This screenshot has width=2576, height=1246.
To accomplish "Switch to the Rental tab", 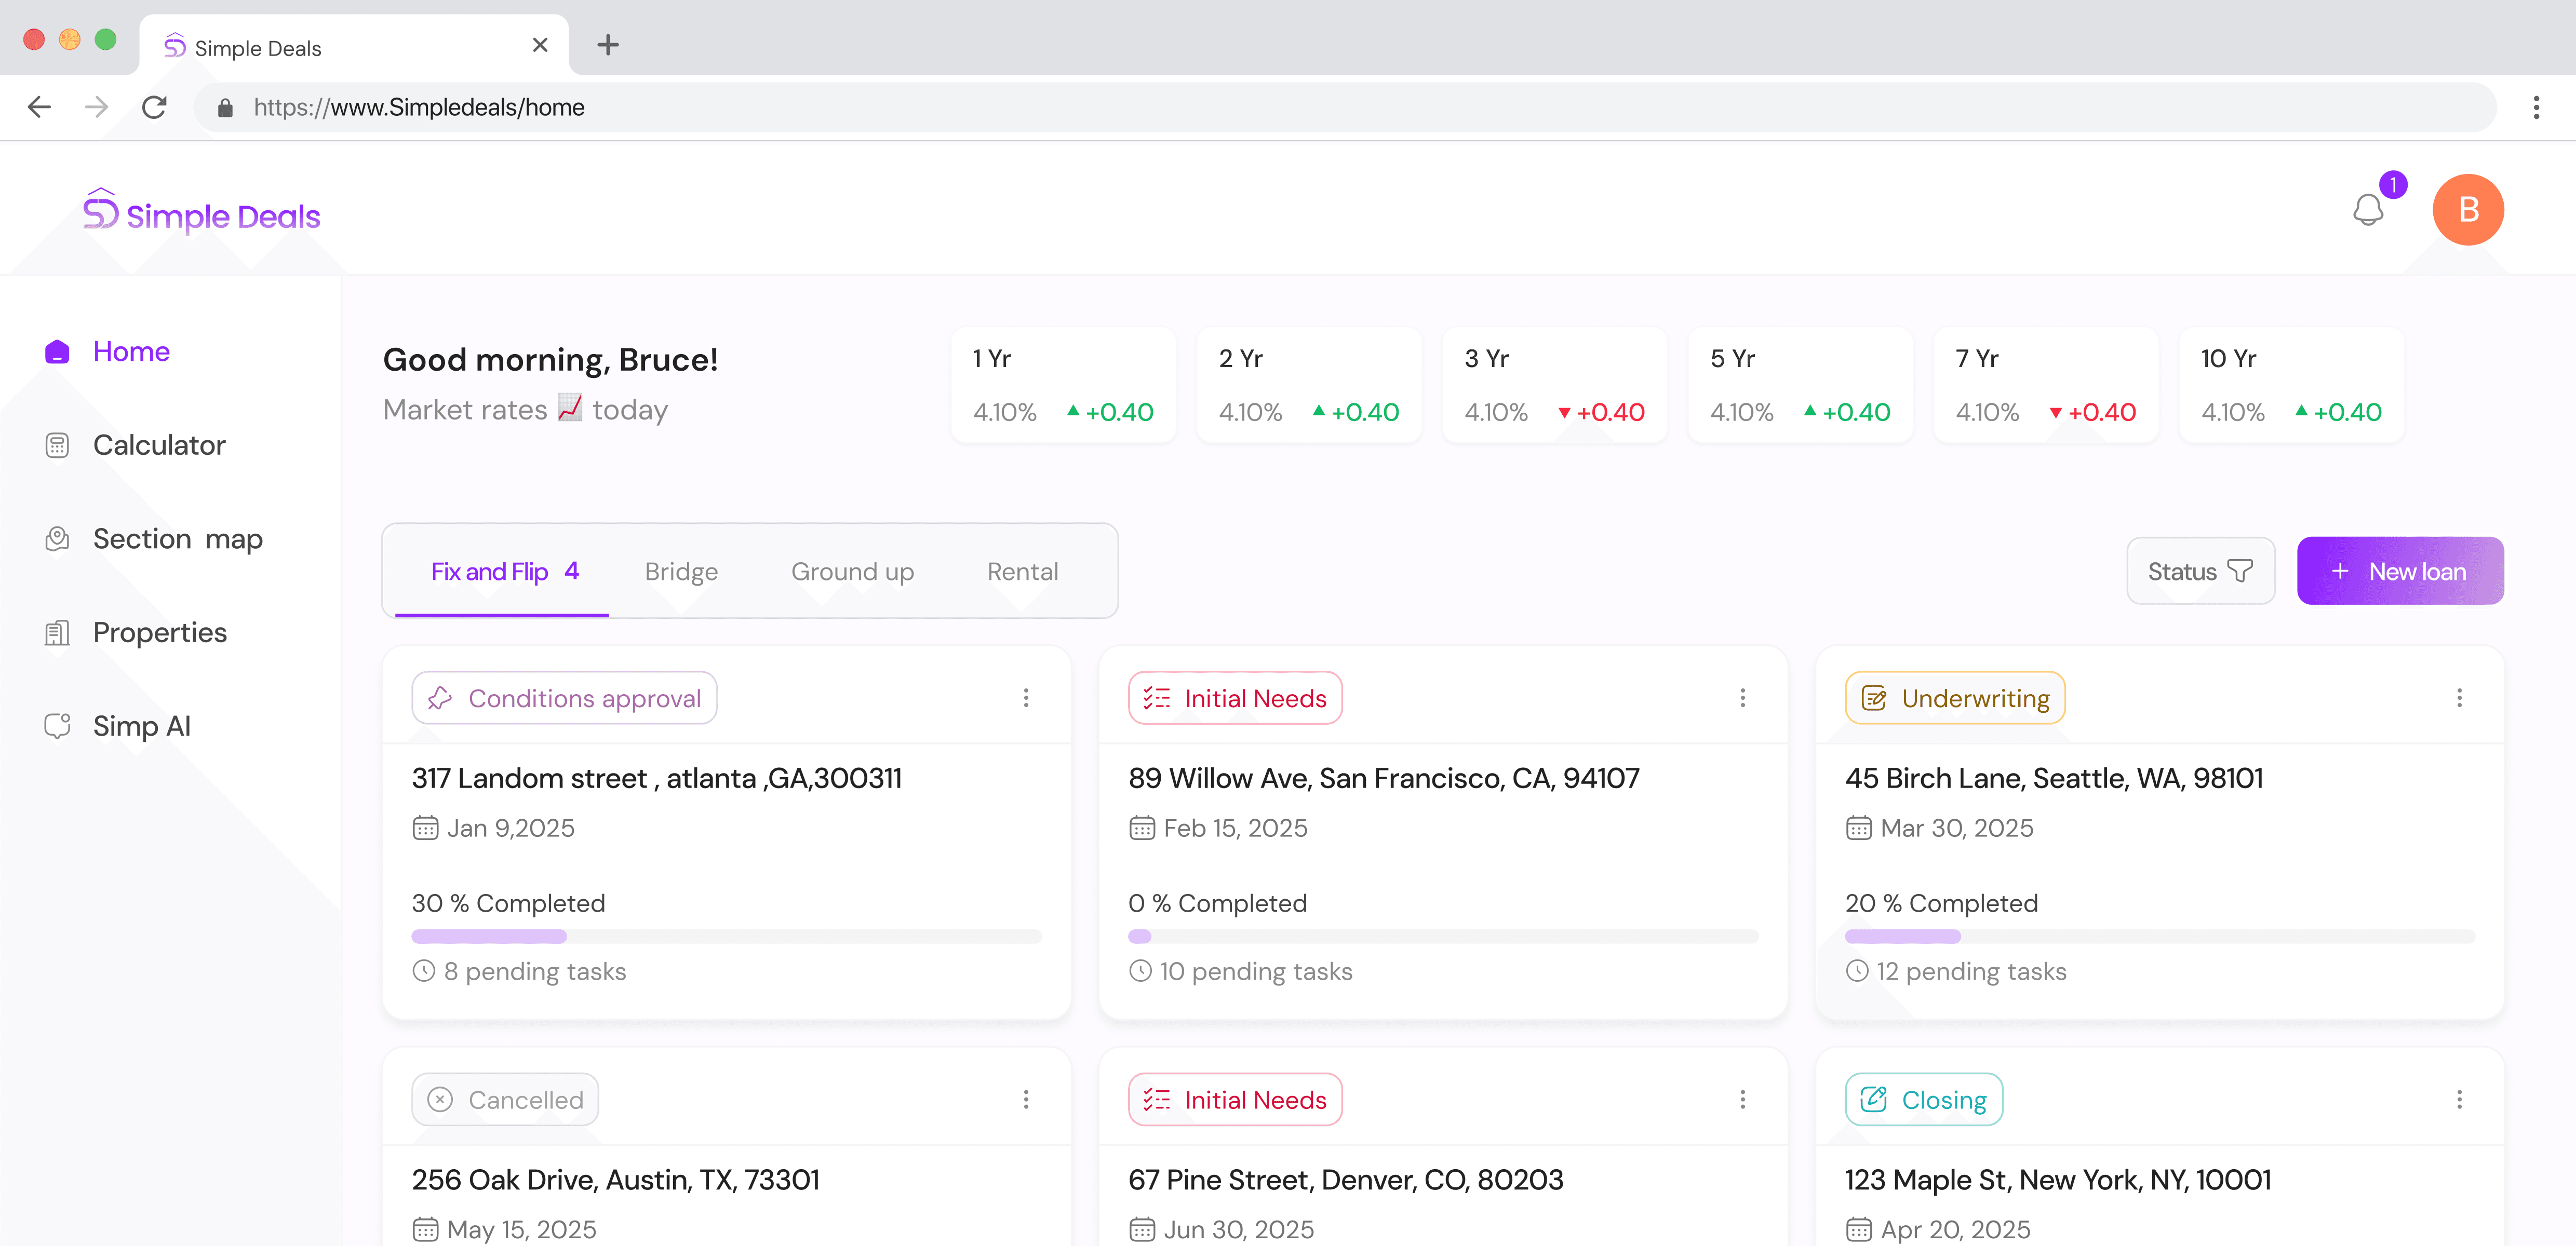I will [x=1022, y=572].
